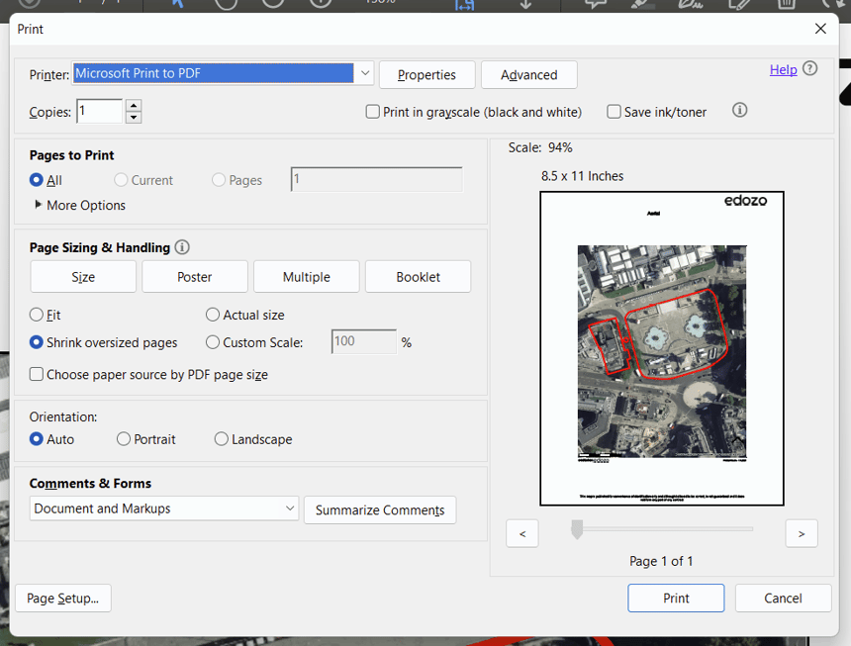Screen dimensions: 851x646
Task: Decrease the number of copies
Action: (x=134, y=117)
